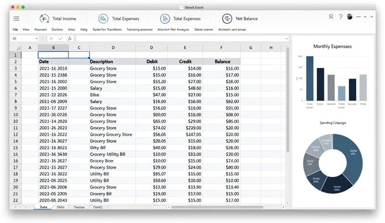Select column E header
385x223 pixels.
(x=185, y=48)
